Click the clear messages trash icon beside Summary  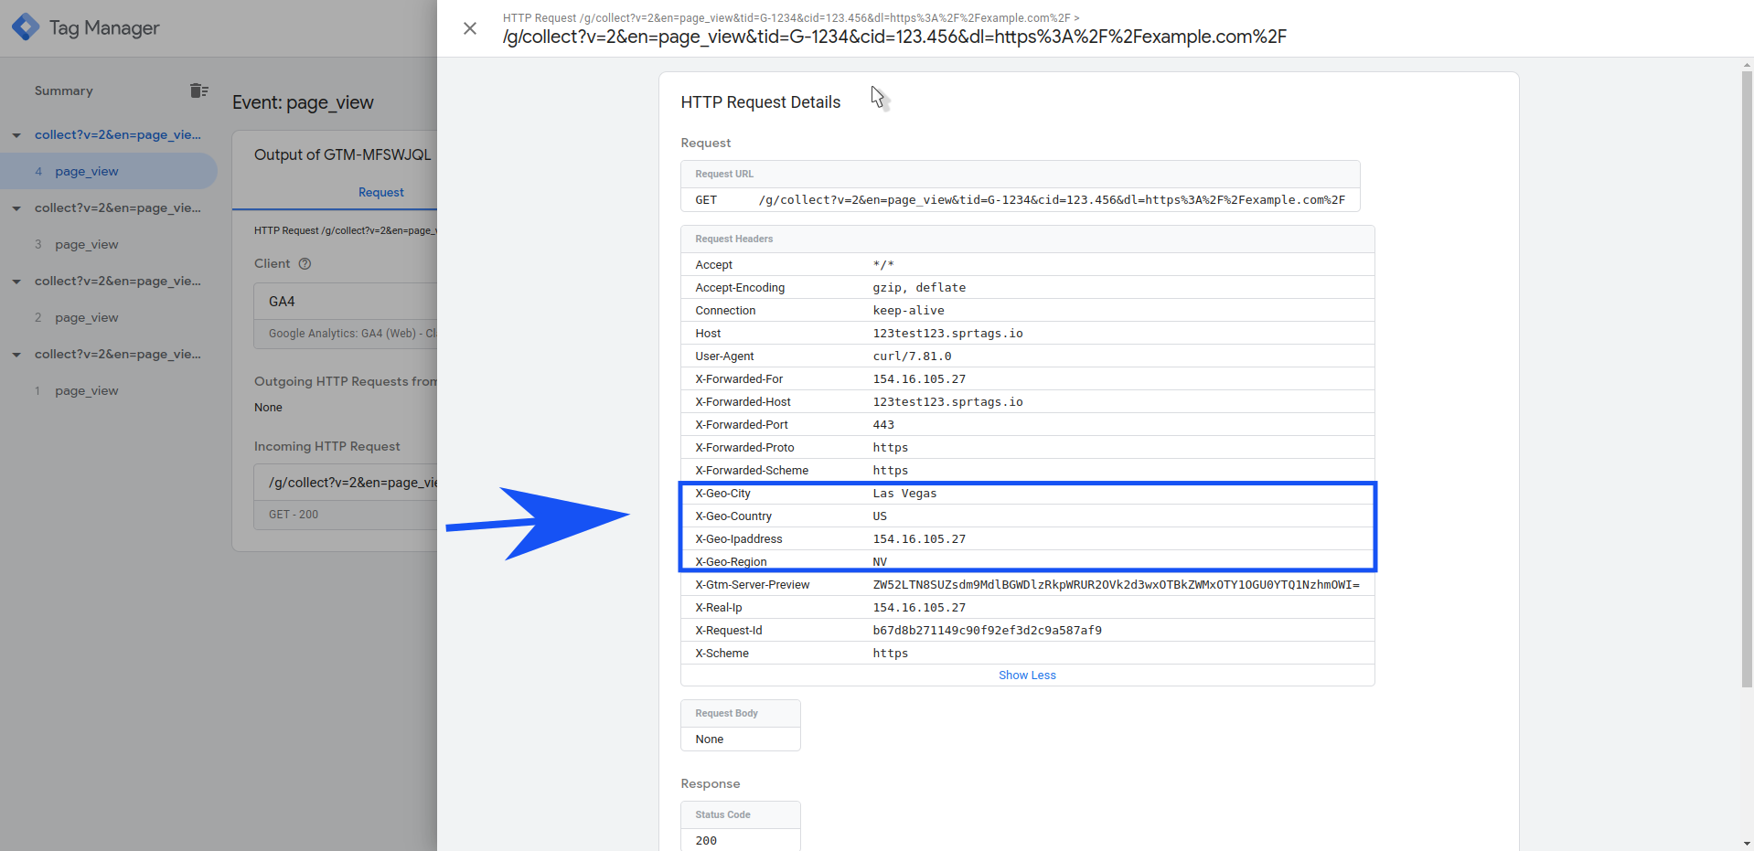(x=199, y=90)
